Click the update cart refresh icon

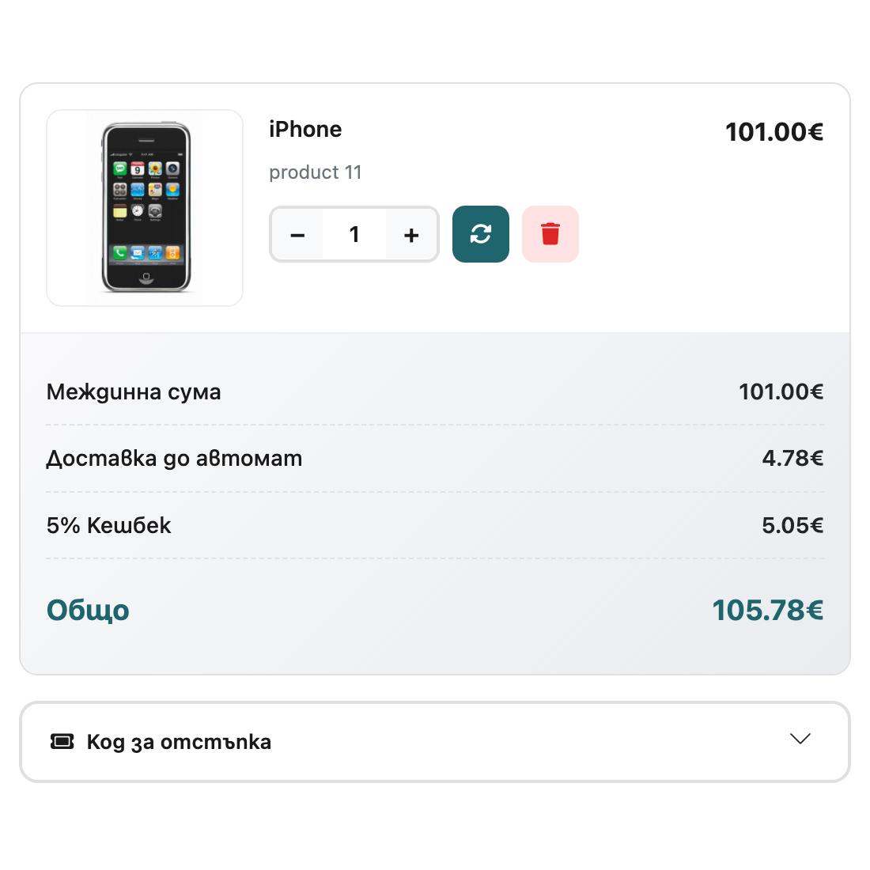point(481,234)
